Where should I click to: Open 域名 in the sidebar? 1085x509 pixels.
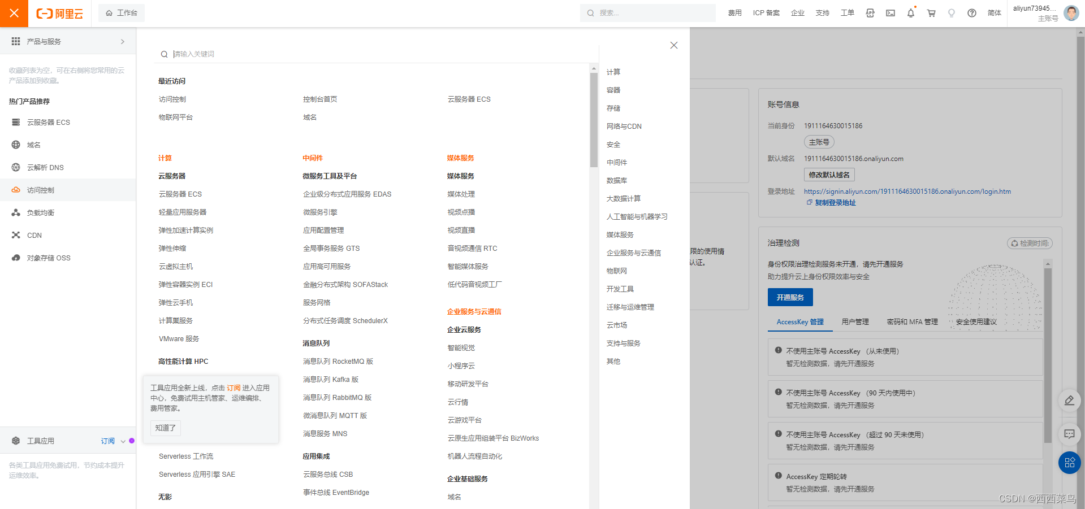click(68, 145)
